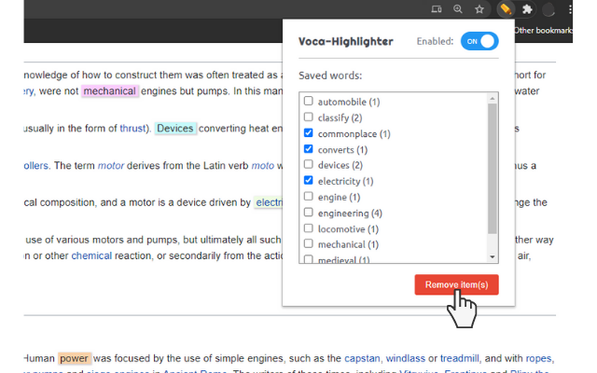This screenshot has width=597, height=373.
Task: Open the windlass link
Action: point(406,358)
